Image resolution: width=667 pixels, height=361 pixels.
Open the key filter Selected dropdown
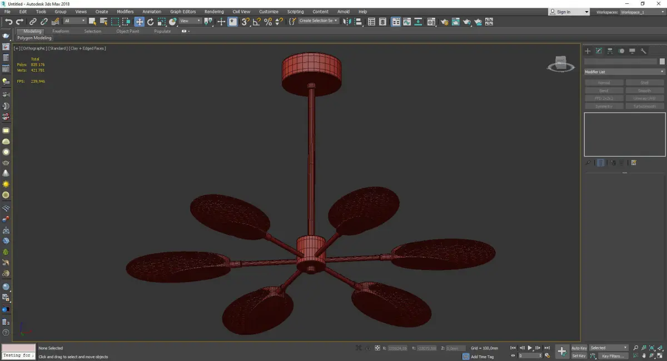pos(609,348)
